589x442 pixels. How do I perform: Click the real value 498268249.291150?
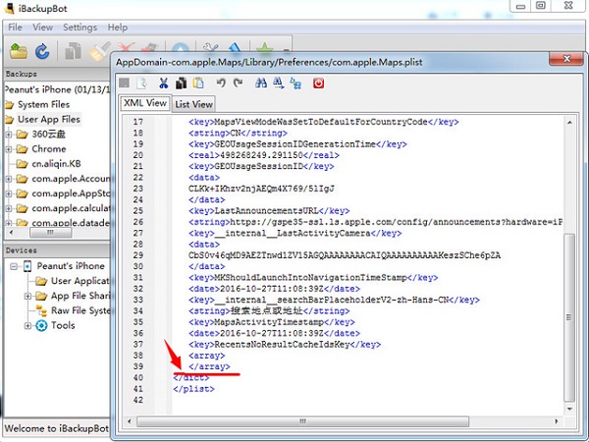coord(261,155)
